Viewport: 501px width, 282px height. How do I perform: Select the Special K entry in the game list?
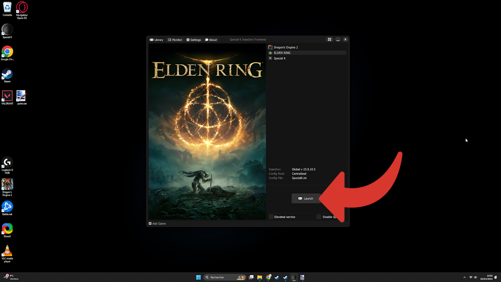pyautogui.click(x=307, y=58)
